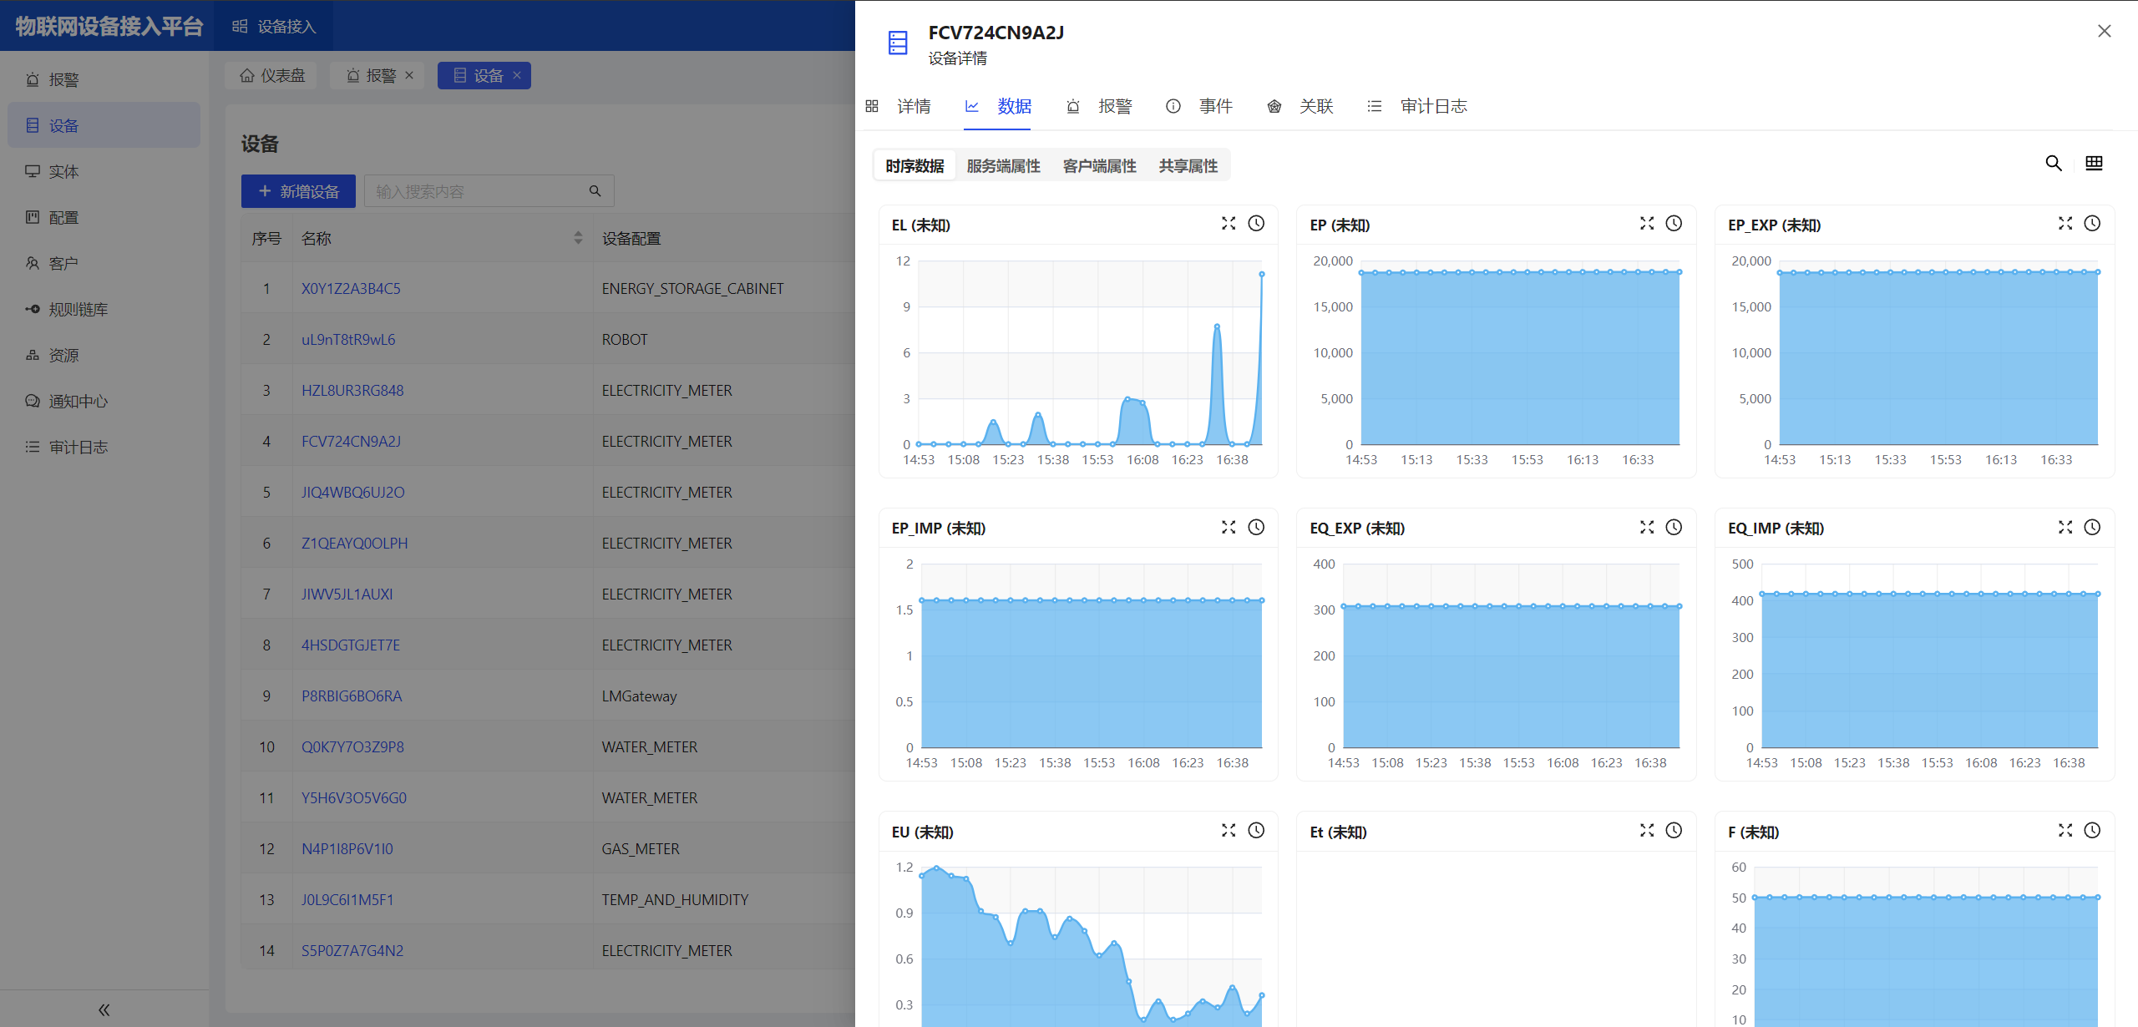
Task: Expand the EL chart to fullscreen
Action: point(1229,224)
